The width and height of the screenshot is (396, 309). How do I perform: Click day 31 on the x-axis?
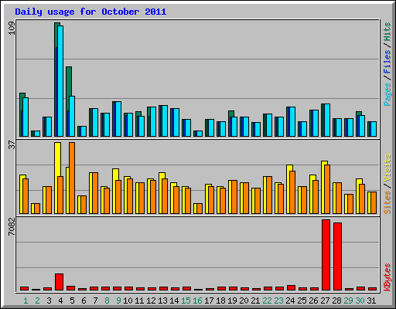click(371, 301)
